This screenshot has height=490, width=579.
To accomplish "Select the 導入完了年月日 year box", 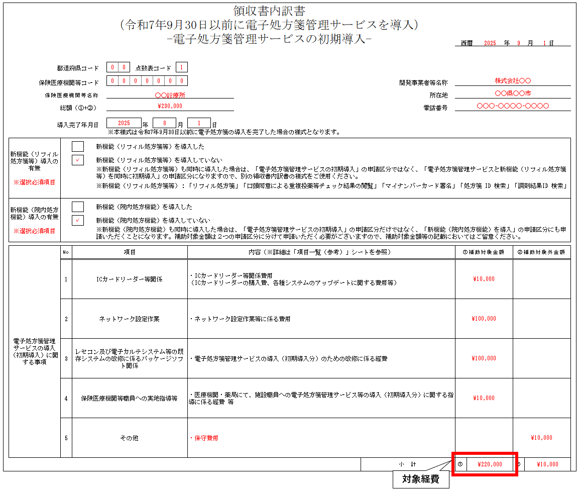I will tap(124, 123).
